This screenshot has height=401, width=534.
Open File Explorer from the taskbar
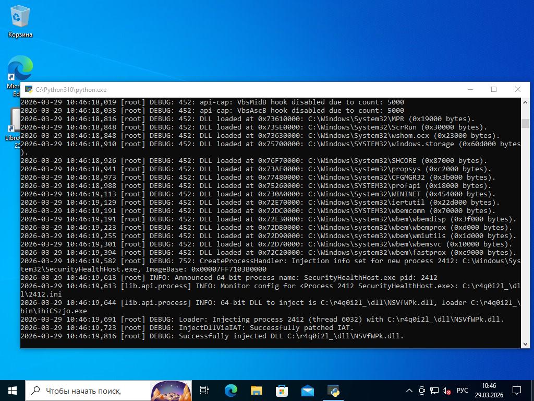tap(256, 390)
